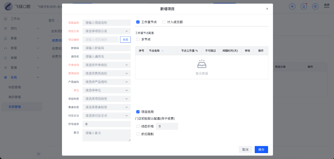The image size is (334, 159).
Task: Click the 间隔时间(天) column header
Action: tap(230, 51)
